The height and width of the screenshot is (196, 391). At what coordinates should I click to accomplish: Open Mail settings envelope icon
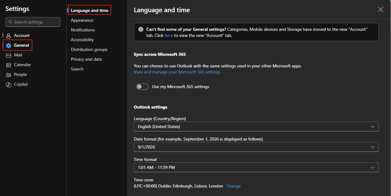9,55
